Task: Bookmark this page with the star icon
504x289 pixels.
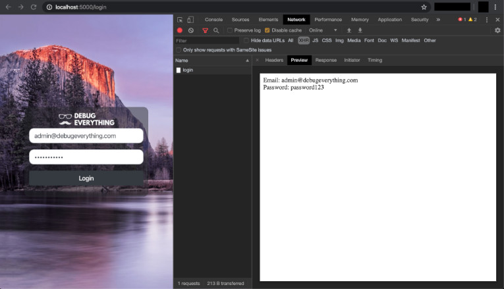Action: pos(424,7)
